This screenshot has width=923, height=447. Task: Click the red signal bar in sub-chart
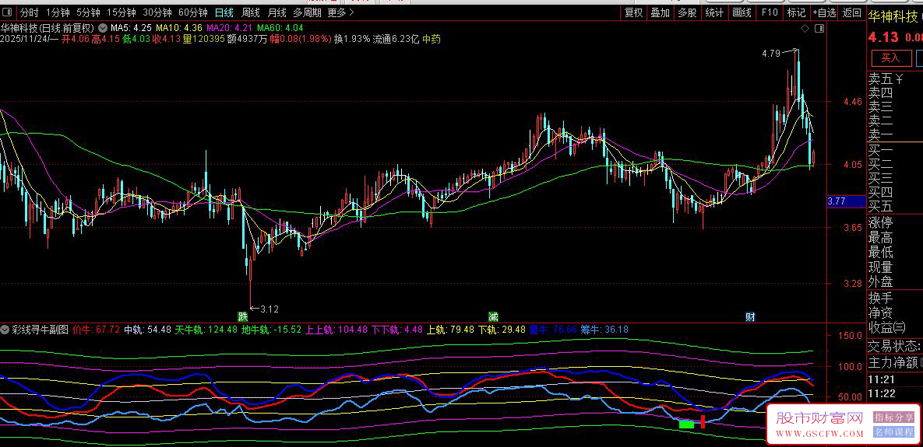click(x=703, y=421)
